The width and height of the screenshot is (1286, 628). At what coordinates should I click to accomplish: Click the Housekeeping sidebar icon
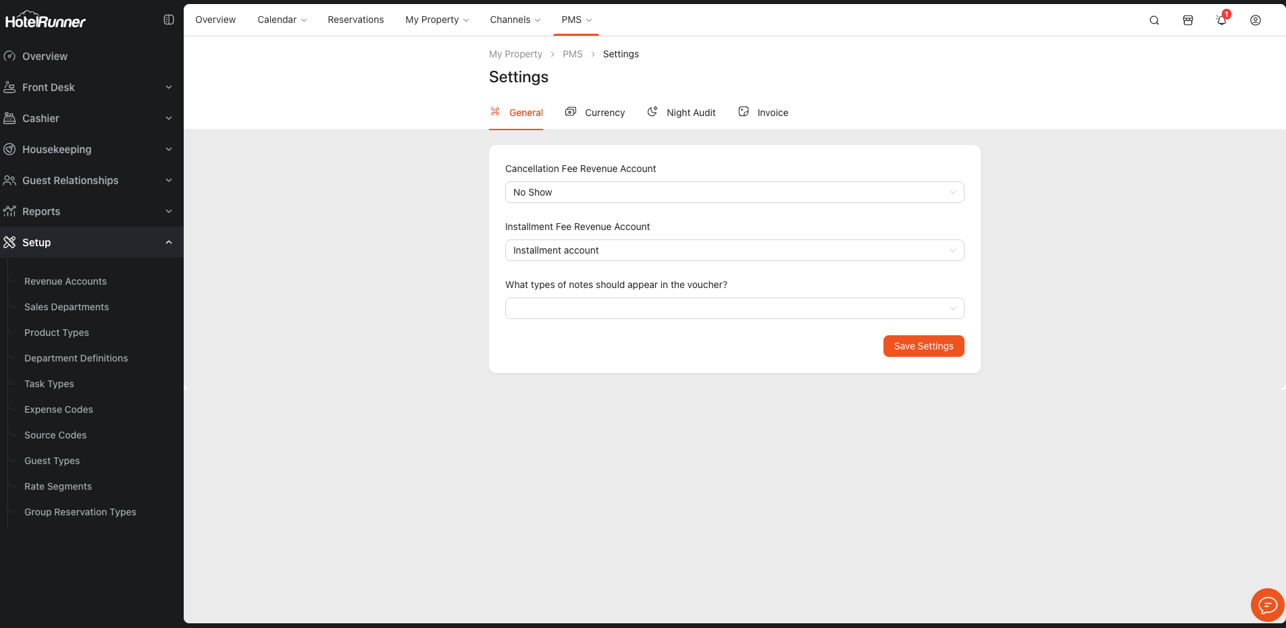[x=10, y=149]
